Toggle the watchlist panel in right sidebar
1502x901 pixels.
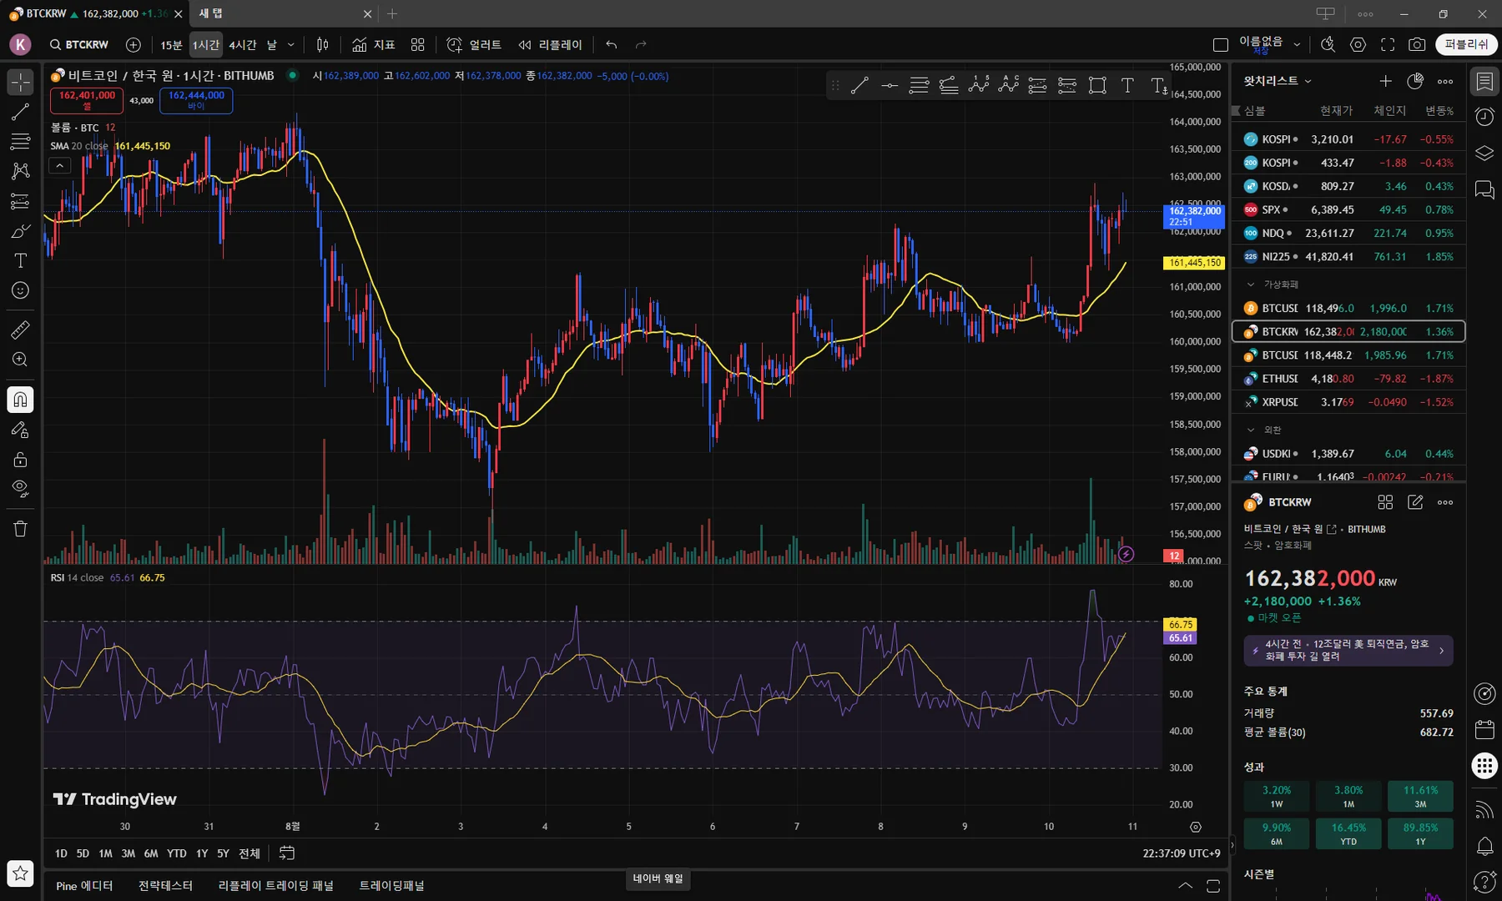tap(1484, 81)
